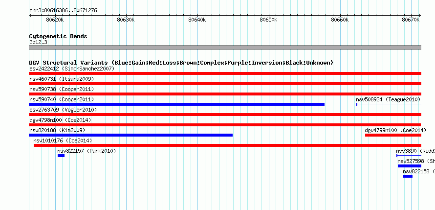Select the red bar under nsv590738
Screen dimensions: 435x210
[x=225, y=94]
